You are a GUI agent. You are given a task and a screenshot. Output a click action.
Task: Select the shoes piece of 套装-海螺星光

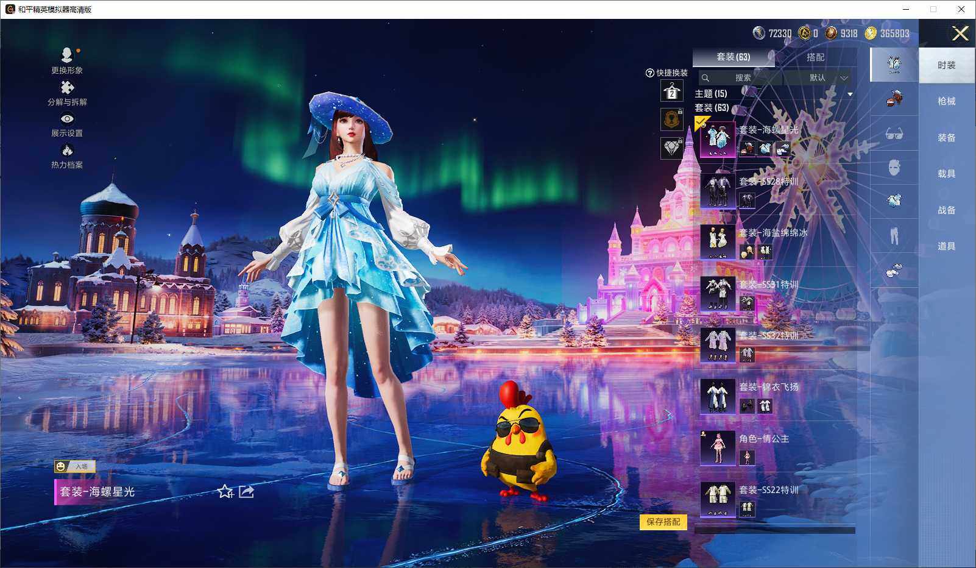(782, 148)
